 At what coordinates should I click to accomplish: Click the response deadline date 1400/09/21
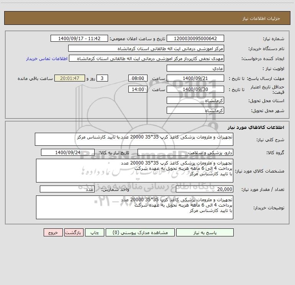[x=195, y=78]
